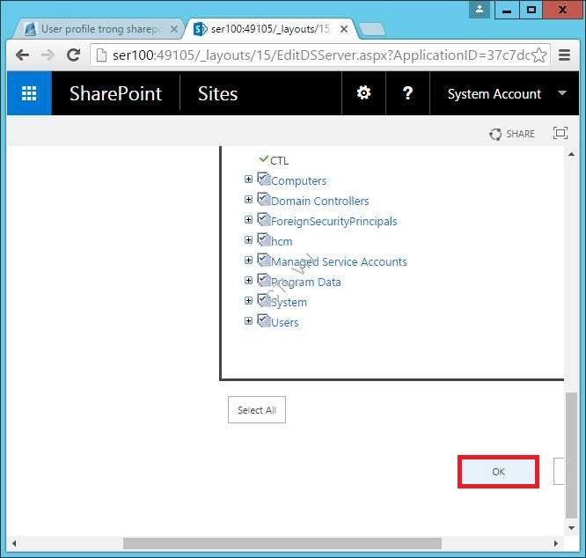This screenshot has width=586, height=558.
Task: Open Chrome hamburger menu
Action: pyautogui.click(x=565, y=55)
